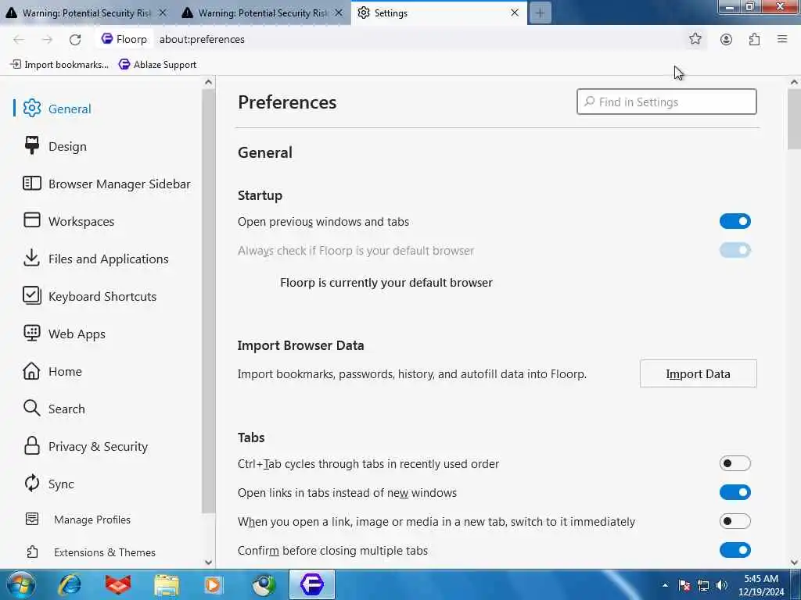Click the Import Data button
The image size is (801, 600).
(698, 373)
